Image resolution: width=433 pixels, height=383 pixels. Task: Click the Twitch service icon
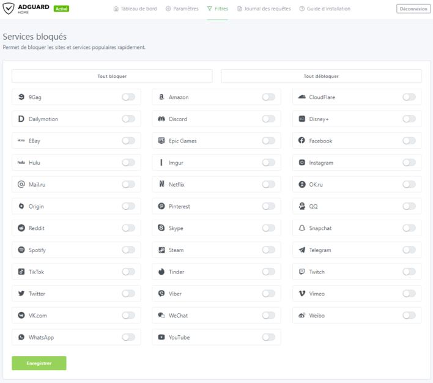point(302,272)
